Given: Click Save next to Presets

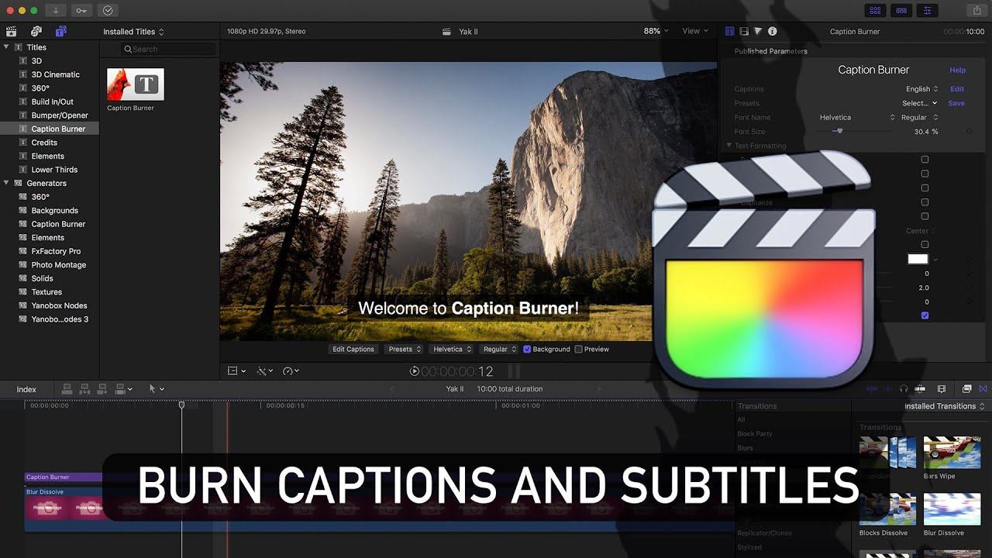Looking at the screenshot, I should (x=956, y=103).
